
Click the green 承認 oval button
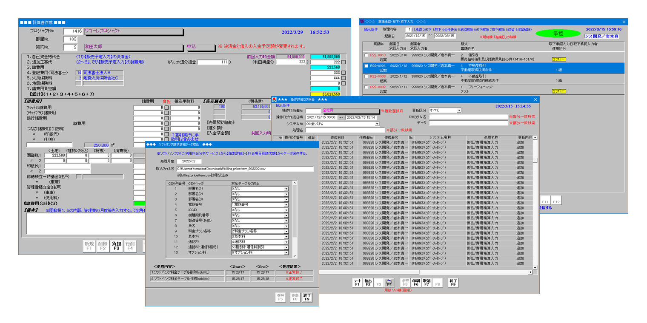(558, 33)
